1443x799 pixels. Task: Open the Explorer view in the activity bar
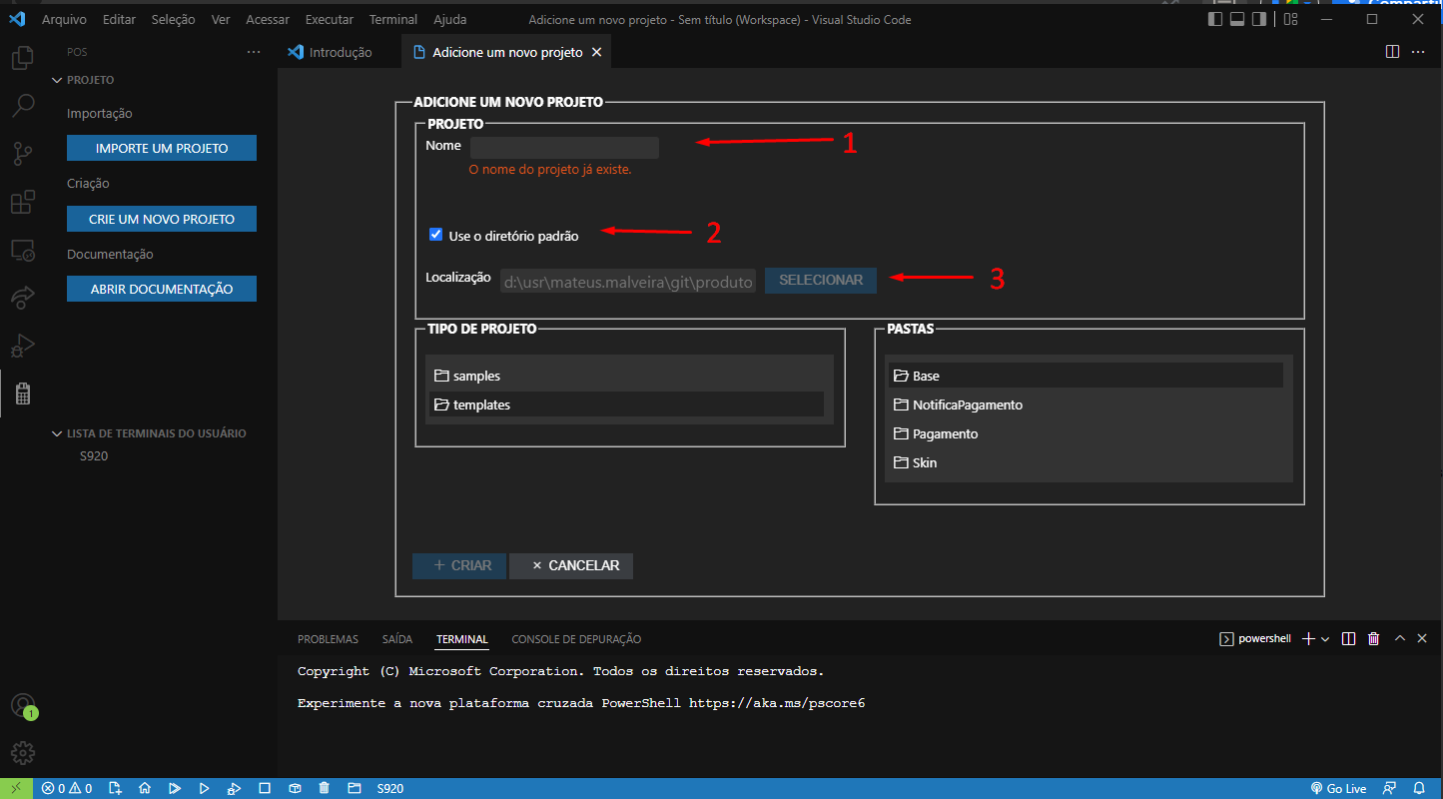22,57
